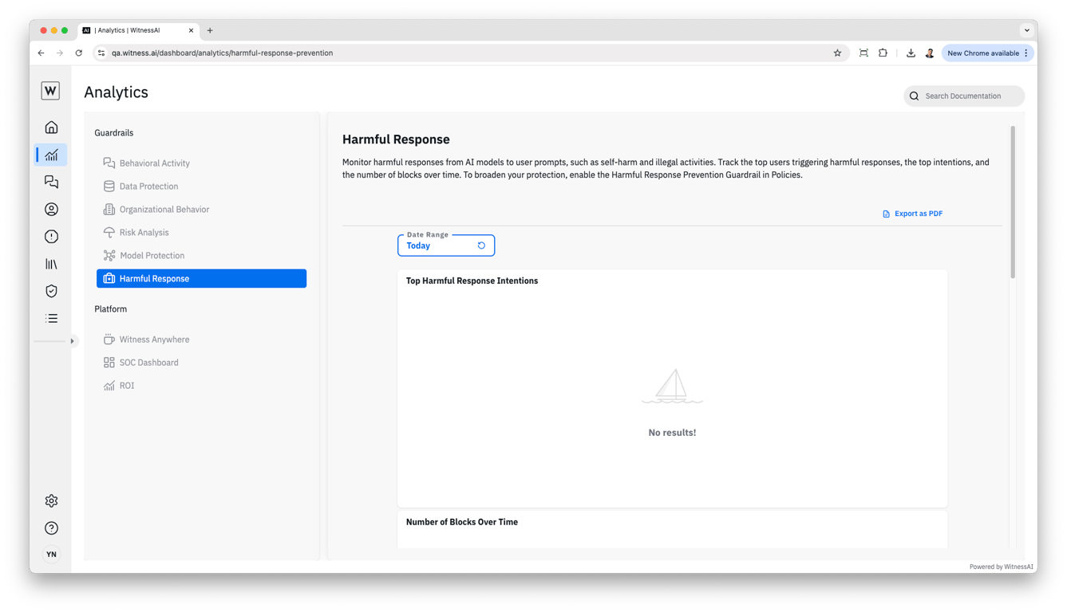
Task: Click the Platform section label
Action: click(111, 309)
